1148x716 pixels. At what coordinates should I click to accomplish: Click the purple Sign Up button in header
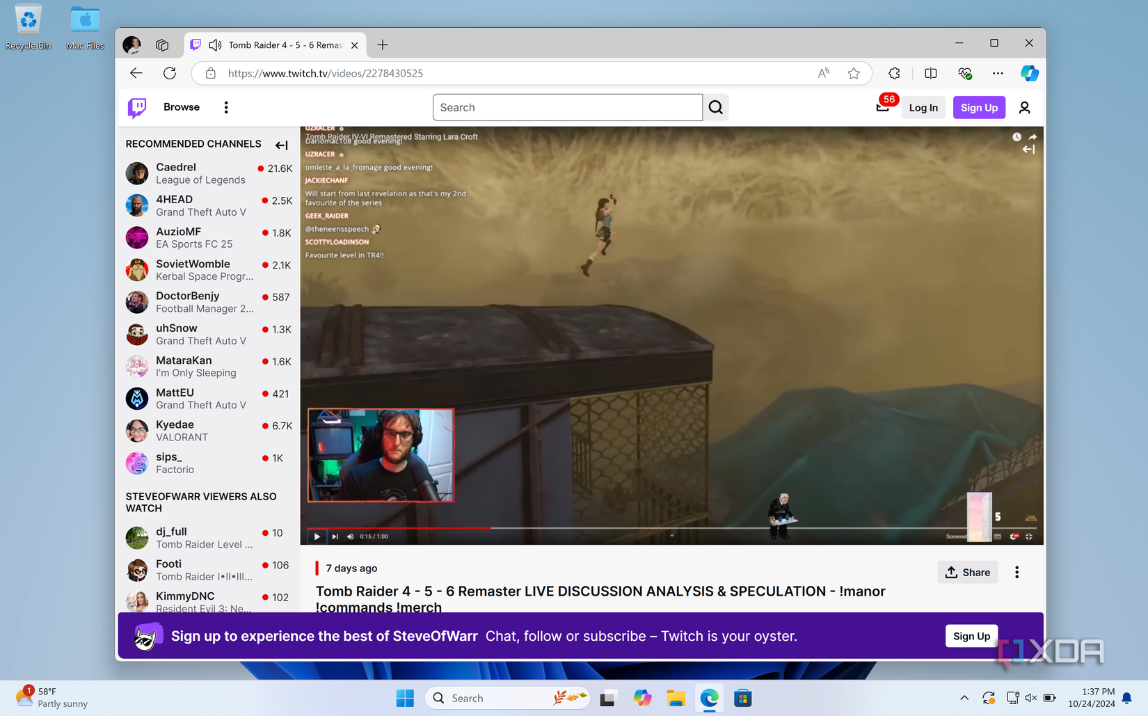click(x=979, y=107)
